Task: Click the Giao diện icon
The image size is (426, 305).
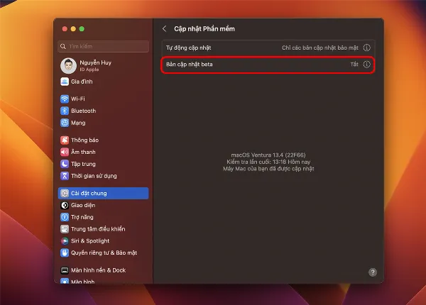Action: point(65,205)
